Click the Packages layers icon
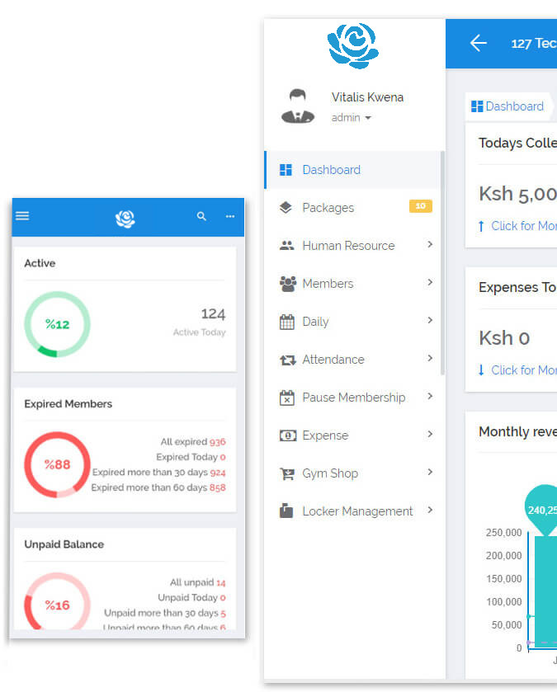The image size is (557, 692). [x=286, y=207]
